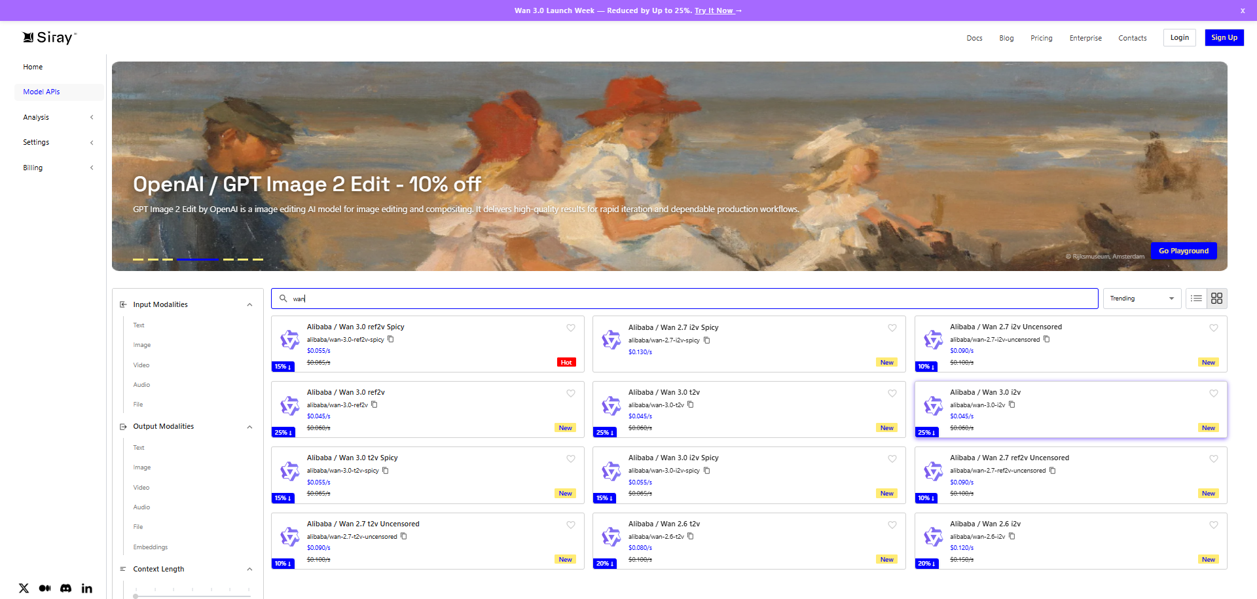Click the Alibaba logo on Wan 2.6 t2v card

pos(611,537)
